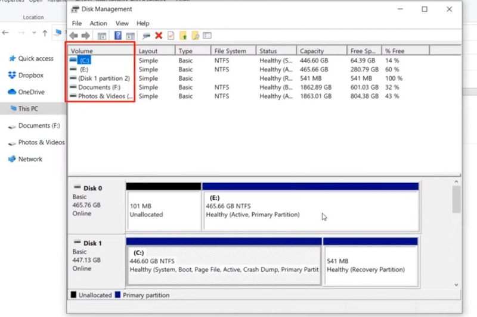Open Help via the blue question mark icon
The image size is (477, 317).
point(118,36)
